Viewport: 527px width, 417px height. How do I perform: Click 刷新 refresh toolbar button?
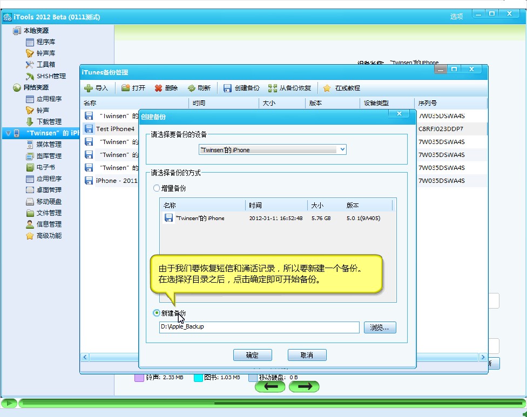tap(199, 88)
